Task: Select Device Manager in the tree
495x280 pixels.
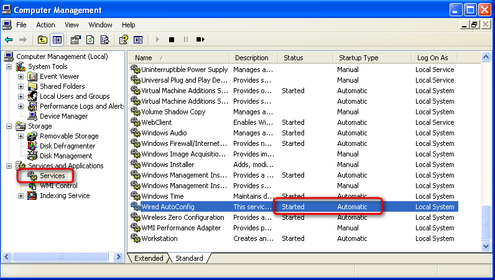Action: tap(63, 116)
